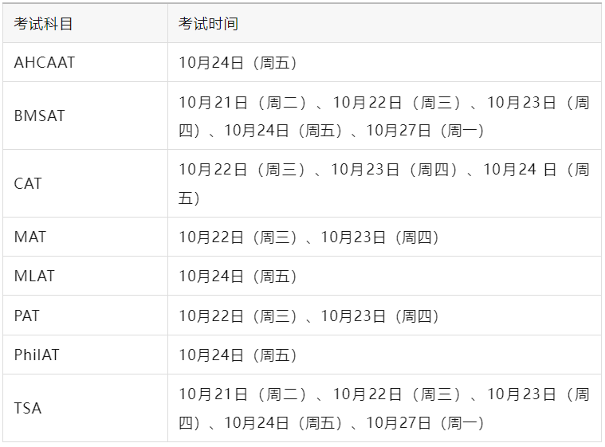Click 10月27日(周一) in the BMSAT row
Image resolution: width=605 pixels, height=447 pixels.
click(x=426, y=131)
